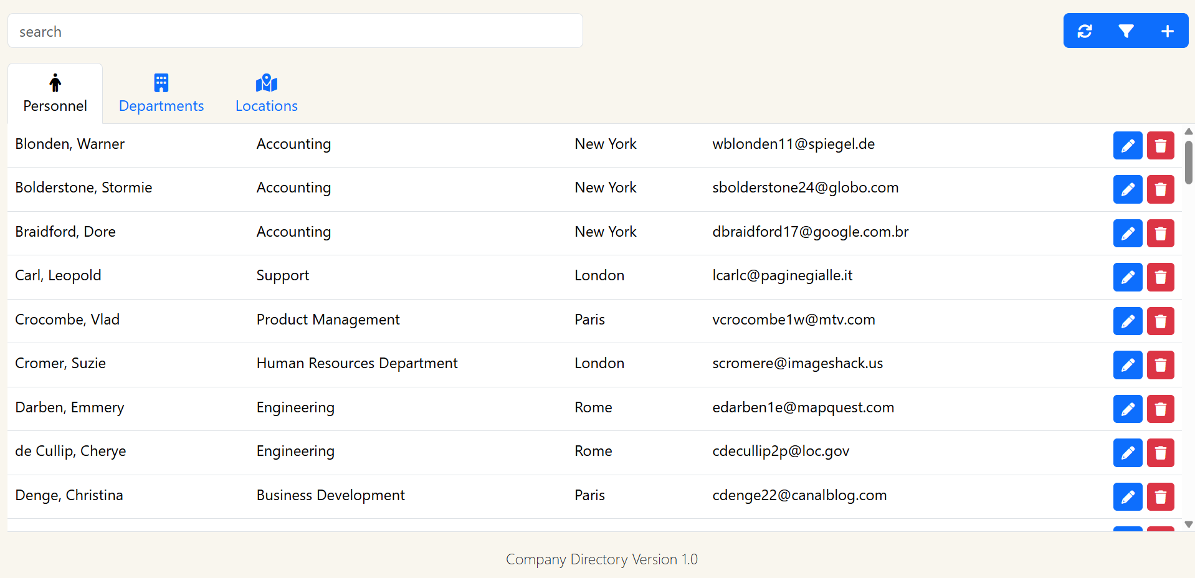Screen dimensions: 1195x578
Task: Delete Christina Denge's entry
Action: click(1160, 497)
